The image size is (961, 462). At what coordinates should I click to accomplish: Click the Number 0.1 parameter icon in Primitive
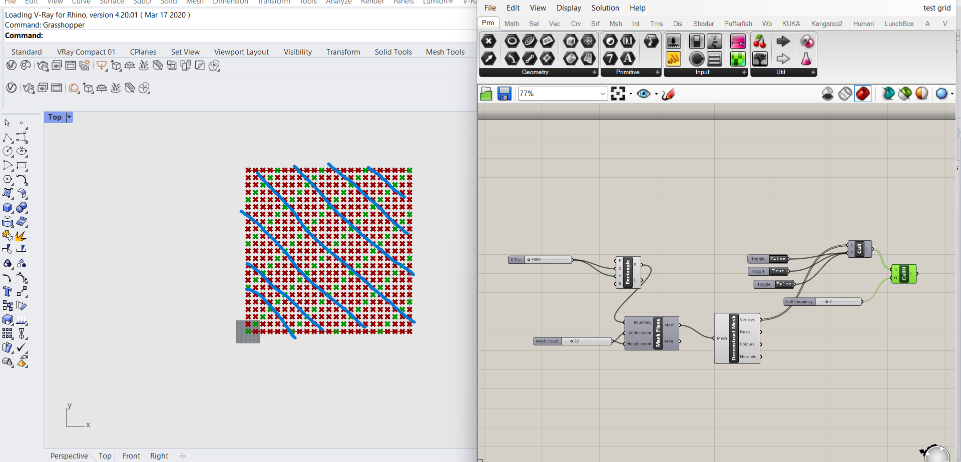pyautogui.click(x=628, y=41)
